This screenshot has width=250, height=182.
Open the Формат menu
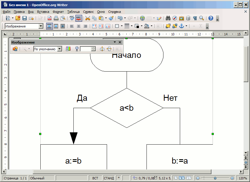(58, 12)
